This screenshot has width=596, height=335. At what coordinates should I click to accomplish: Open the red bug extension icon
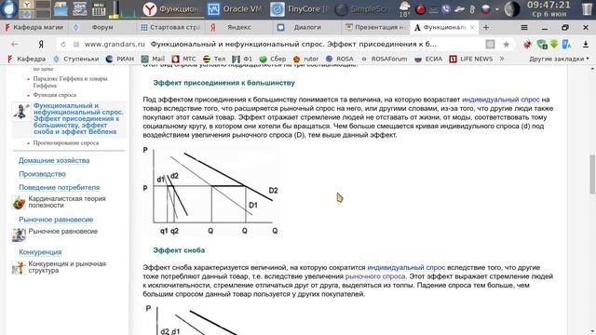527,44
